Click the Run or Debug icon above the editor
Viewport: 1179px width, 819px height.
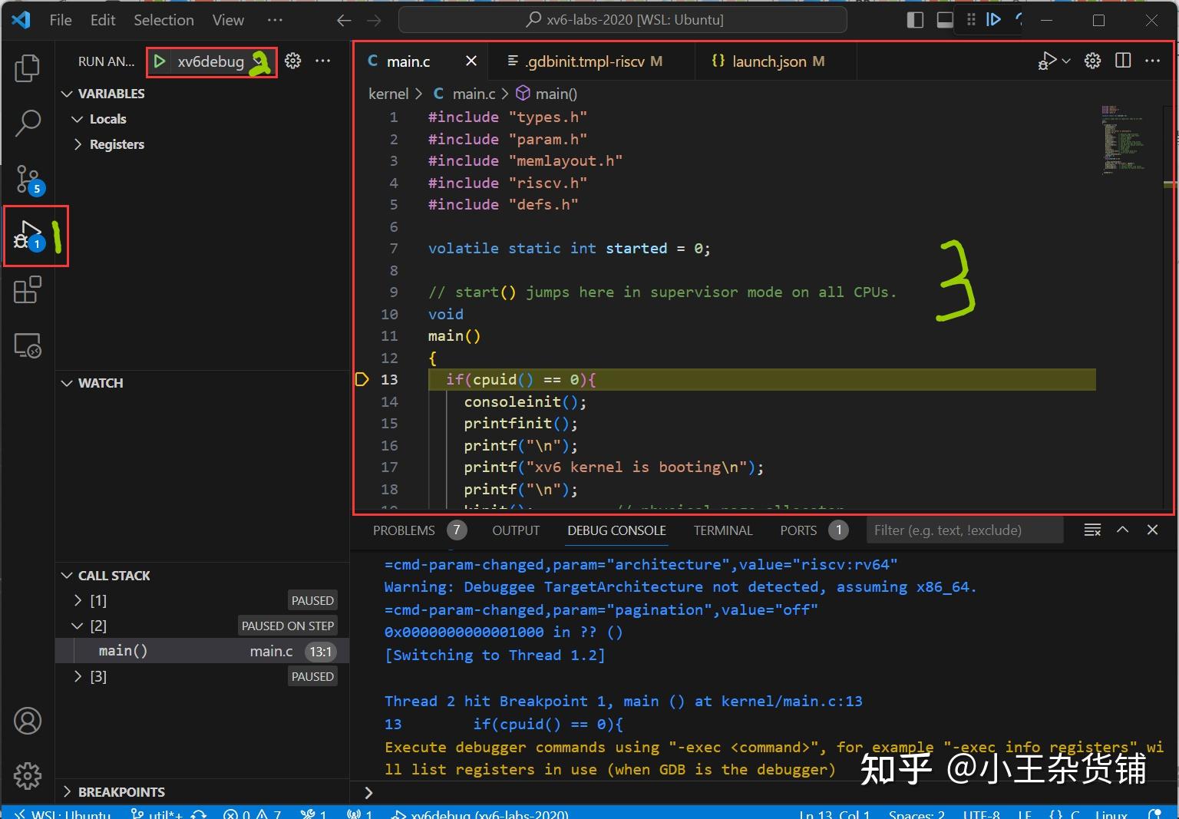pyautogui.click(x=1049, y=61)
